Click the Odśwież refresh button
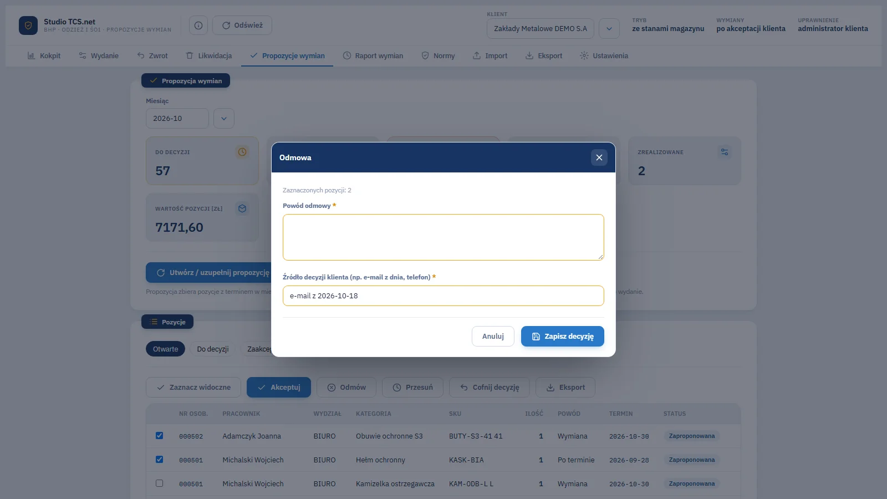Viewport: 887px width, 499px height. pos(242,26)
